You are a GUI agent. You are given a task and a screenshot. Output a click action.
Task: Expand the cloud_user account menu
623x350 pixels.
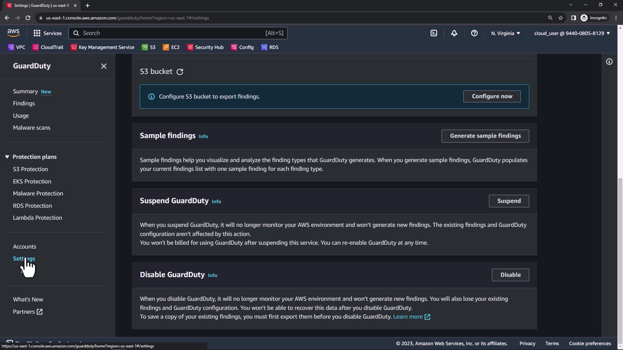coord(572,33)
